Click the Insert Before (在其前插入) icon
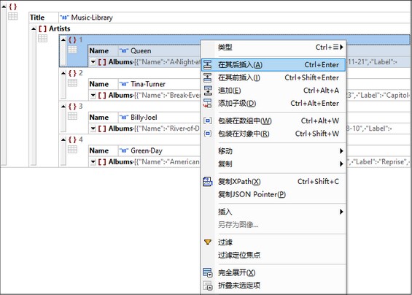The image size is (412, 295). click(x=207, y=77)
